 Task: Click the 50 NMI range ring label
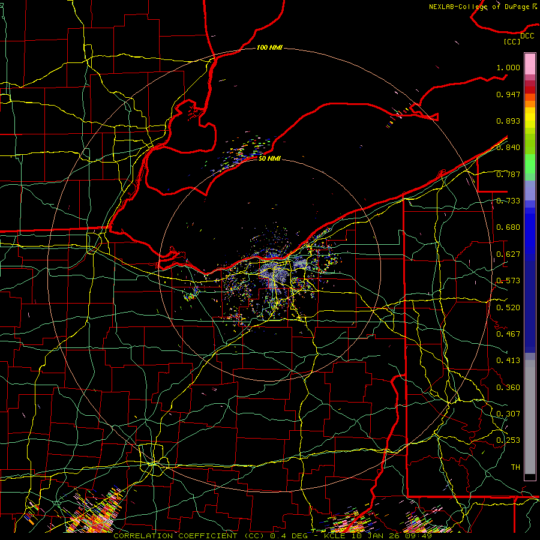pyautogui.click(x=269, y=158)
